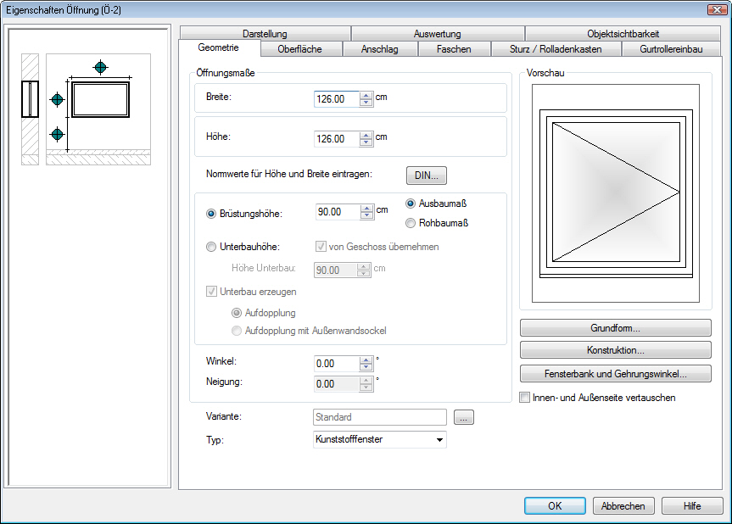Decrease the Höhe value with the down arrow
Viewport: 732px width, 524px height.
click(x=366, y=142)
